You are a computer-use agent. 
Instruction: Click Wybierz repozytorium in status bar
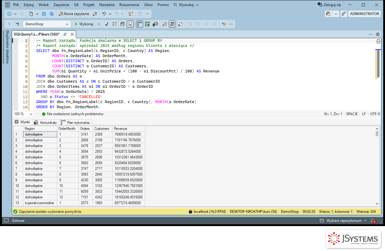(343, 221)
